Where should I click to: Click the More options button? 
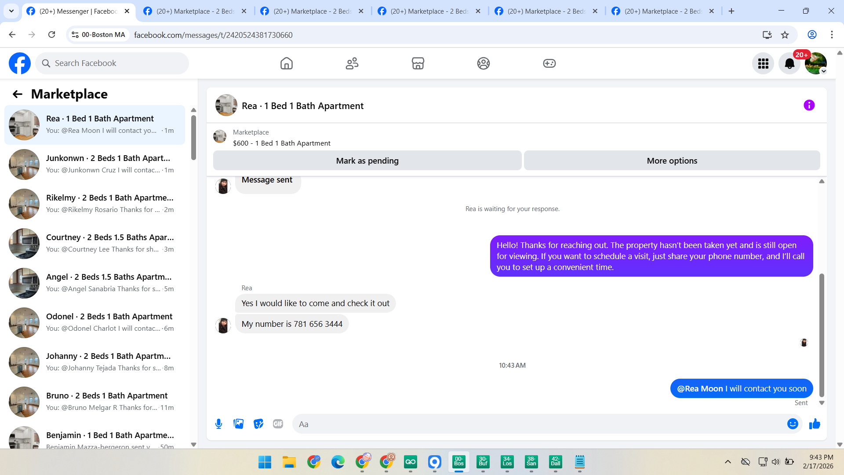pyautogui.click(x=672, y=161)
